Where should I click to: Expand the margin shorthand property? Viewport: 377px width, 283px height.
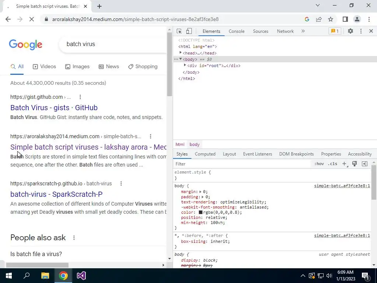tap(201, 192)
